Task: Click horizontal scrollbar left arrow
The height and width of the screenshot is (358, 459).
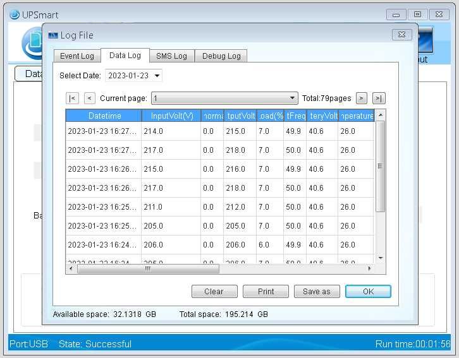Action: tap(71, 268)
